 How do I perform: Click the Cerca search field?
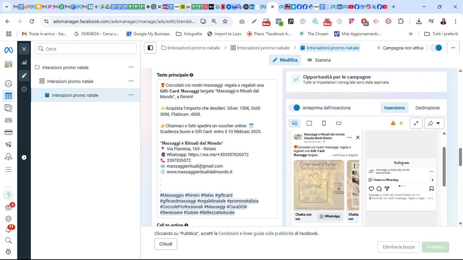pos(86,49)
